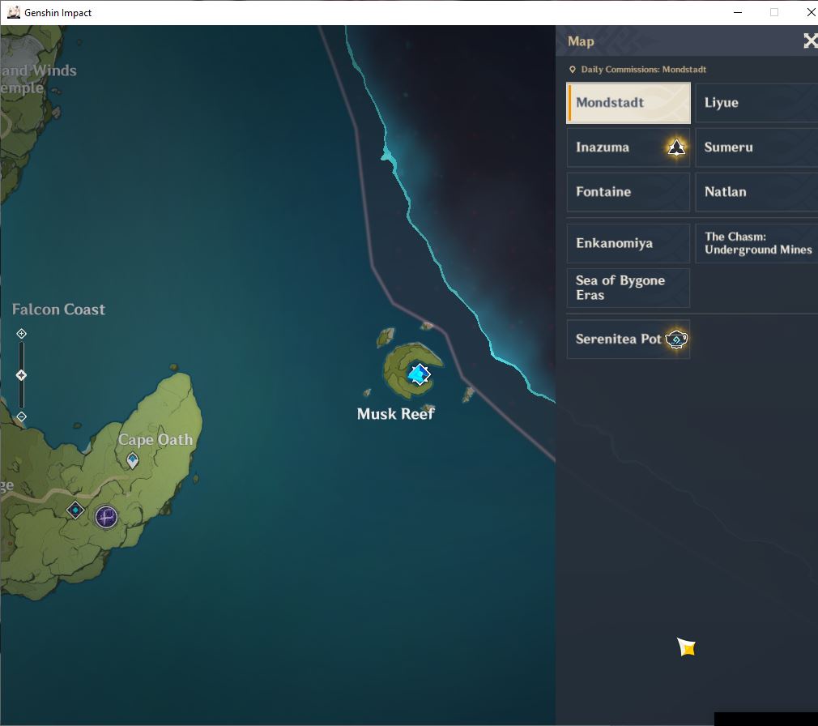Select the Cape Oath teleport waypoint

click(133, 461)
